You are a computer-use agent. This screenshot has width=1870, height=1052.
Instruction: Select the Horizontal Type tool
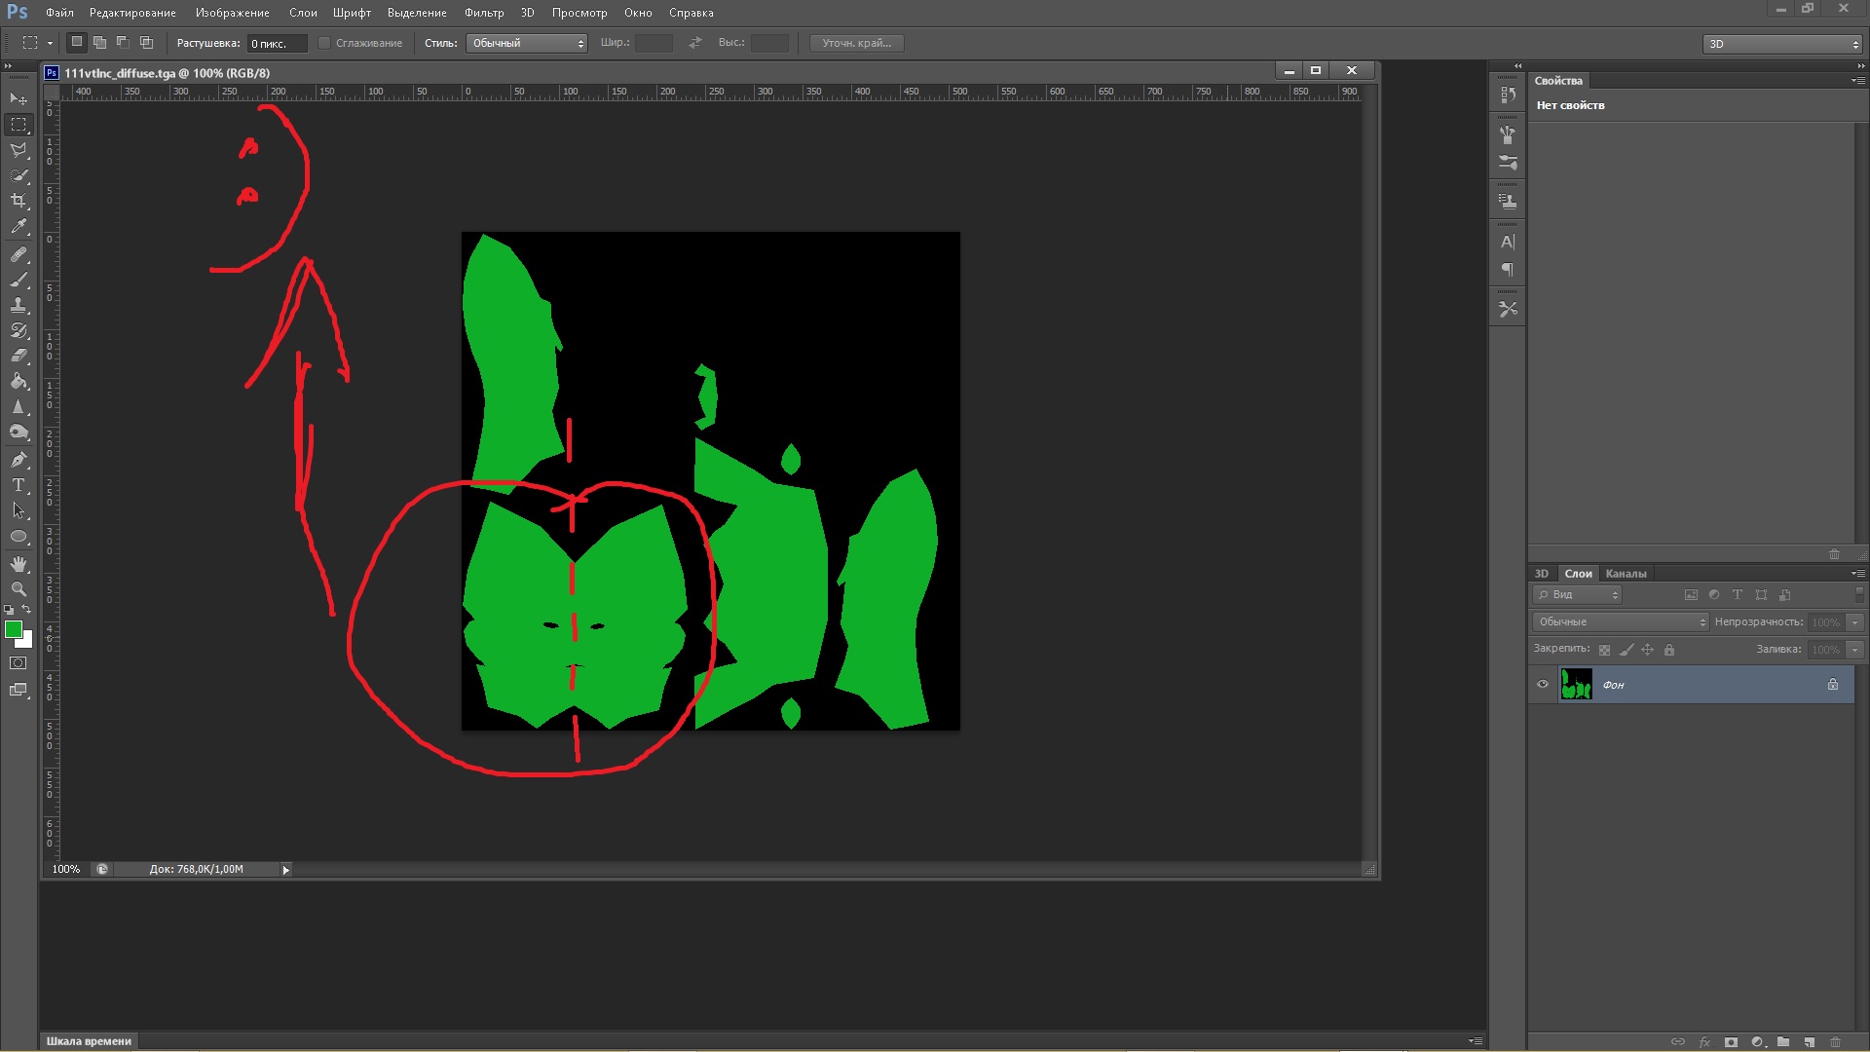[19, 485]
